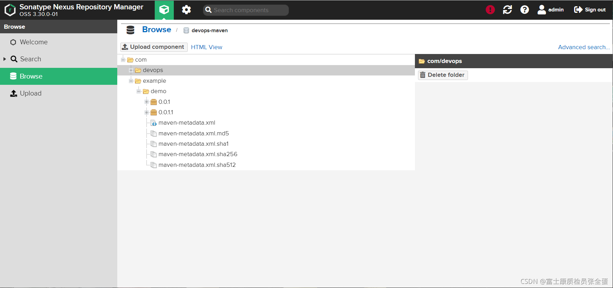Click the red system status alert icon
The height and width of the screenshot is (288, 613).
[490, 10]
